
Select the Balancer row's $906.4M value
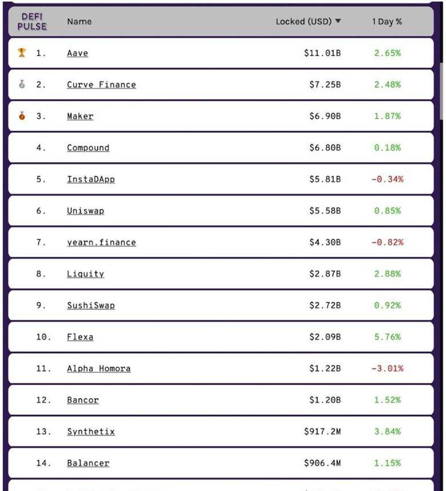point(322,463)
